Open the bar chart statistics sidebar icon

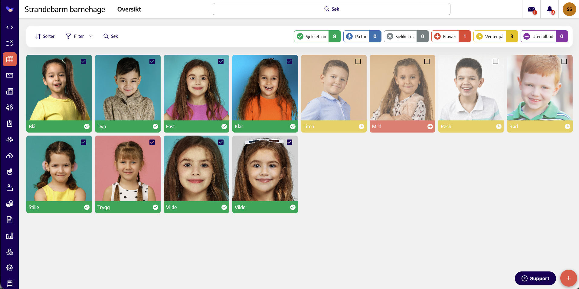coord(10,236)
